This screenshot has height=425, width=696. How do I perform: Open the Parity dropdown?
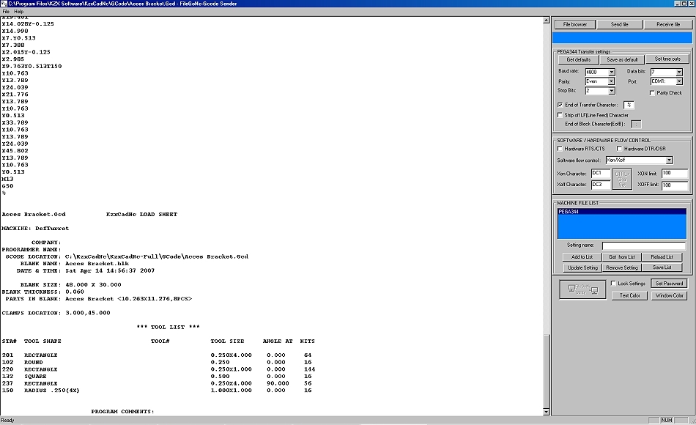tap(611, 81)
